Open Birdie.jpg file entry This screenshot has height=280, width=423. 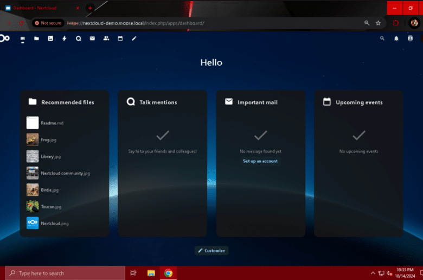[65, 190]
